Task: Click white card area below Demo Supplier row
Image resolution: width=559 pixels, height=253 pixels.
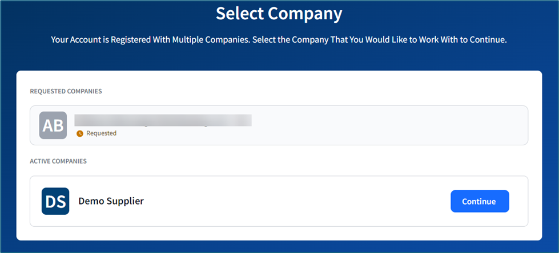Action: (279, 233)
